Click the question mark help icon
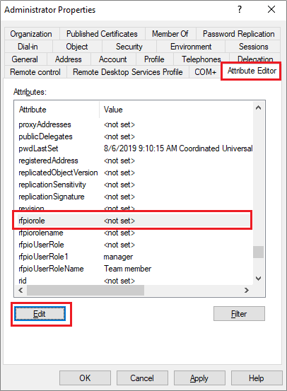The width and height of the screenshot is (287, 391). pos(240,9)
